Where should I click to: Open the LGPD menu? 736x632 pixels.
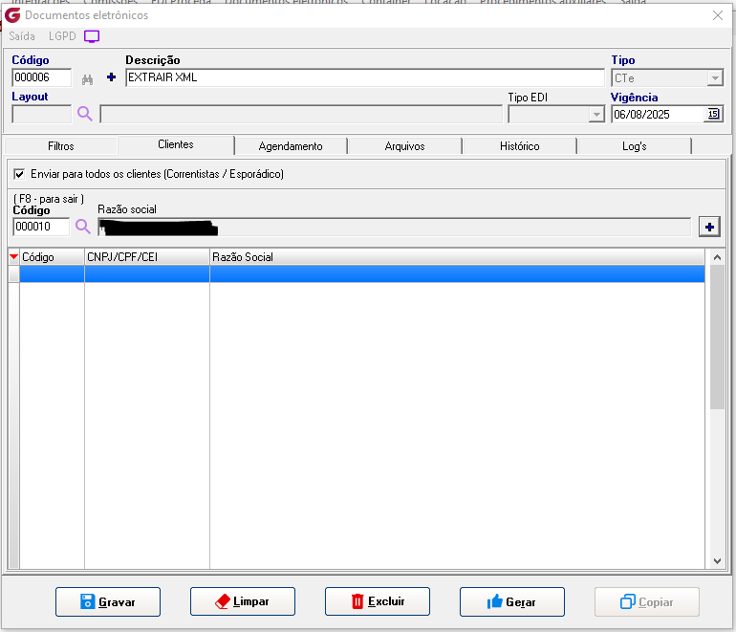tap(62, 36)
